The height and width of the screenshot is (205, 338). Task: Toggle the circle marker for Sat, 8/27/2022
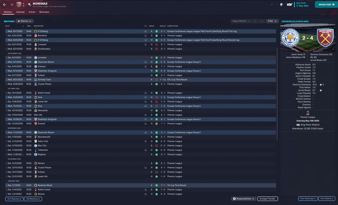[6, 44]
